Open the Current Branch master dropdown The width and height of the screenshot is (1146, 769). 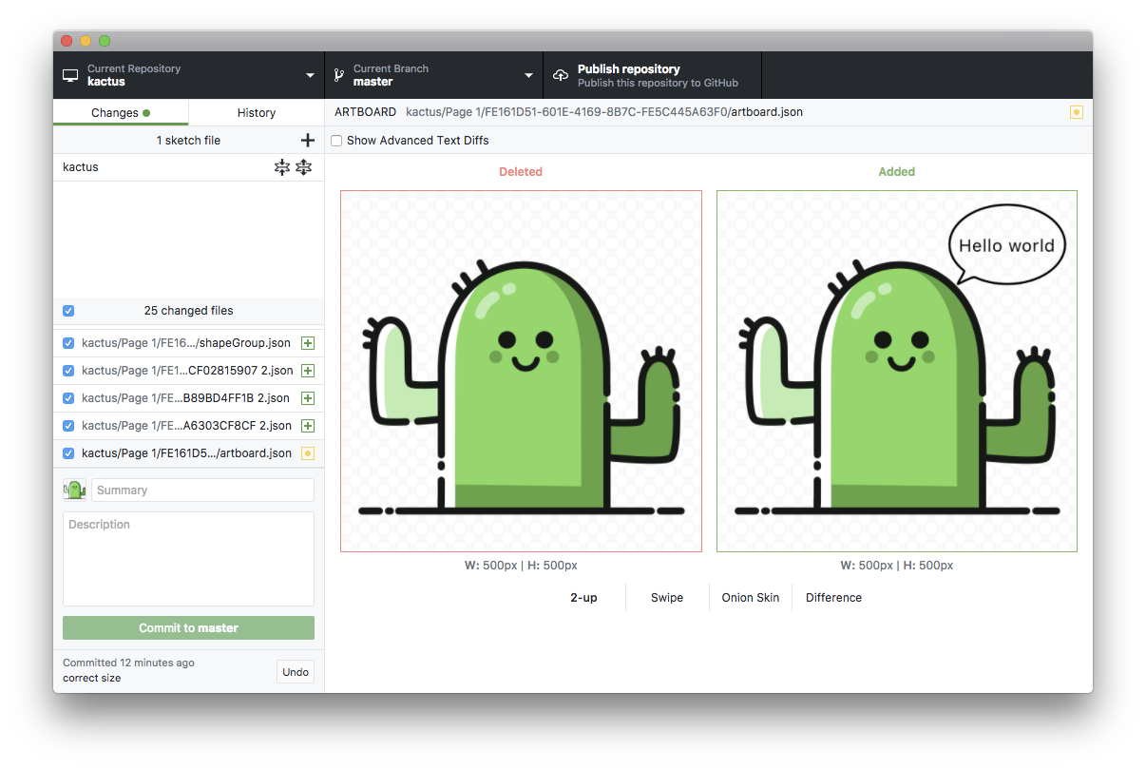tap(434, 75)
